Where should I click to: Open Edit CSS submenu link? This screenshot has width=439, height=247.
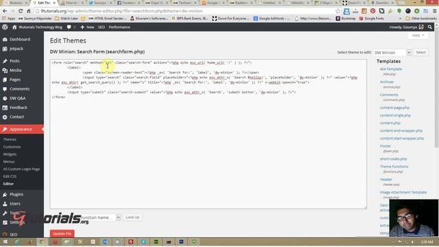click(x=10, y=176)
